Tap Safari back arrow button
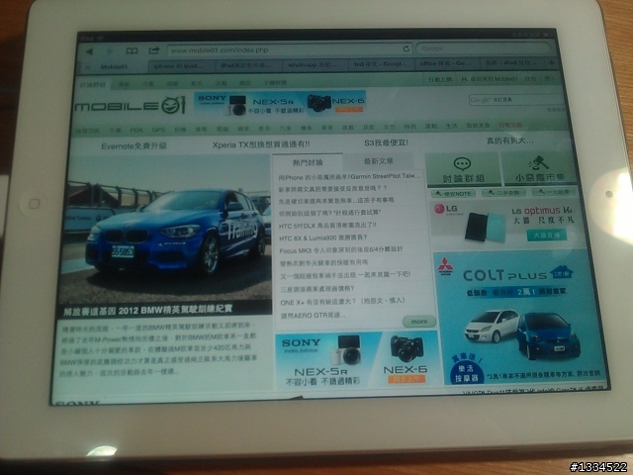 [89, 51]
